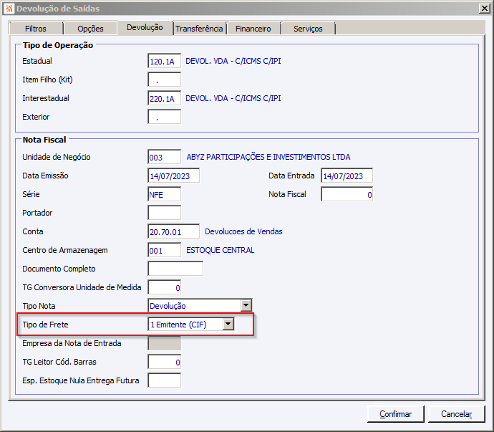Click the ESTOQUE CENTRAL text

pos(221,250)
